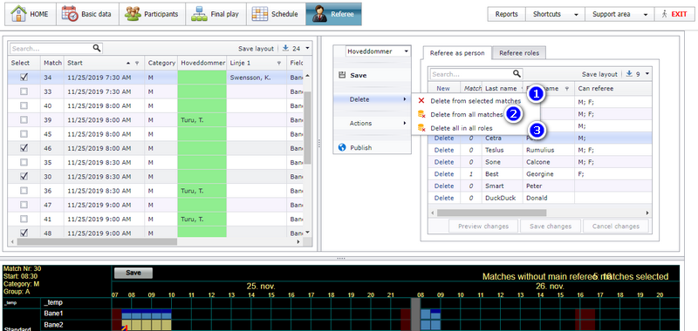Click Swensson, K. cell in match 34

tap(257, 78)
